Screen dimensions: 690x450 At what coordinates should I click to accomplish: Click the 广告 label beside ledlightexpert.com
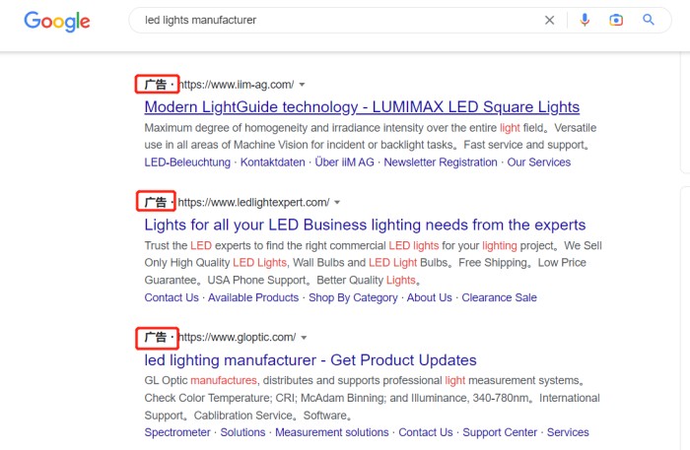coord(156,202)
